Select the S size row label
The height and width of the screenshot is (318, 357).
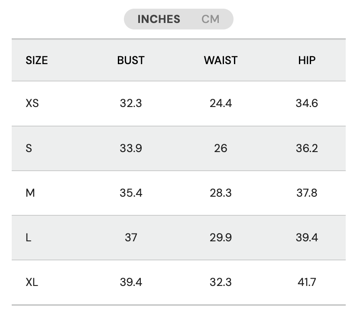pos(29,148)
